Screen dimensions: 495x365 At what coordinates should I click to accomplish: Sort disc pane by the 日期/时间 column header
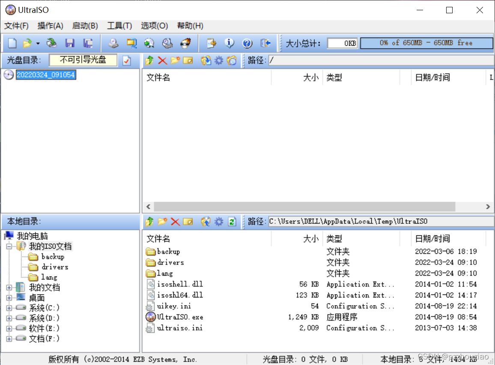[x=448, y=77]
